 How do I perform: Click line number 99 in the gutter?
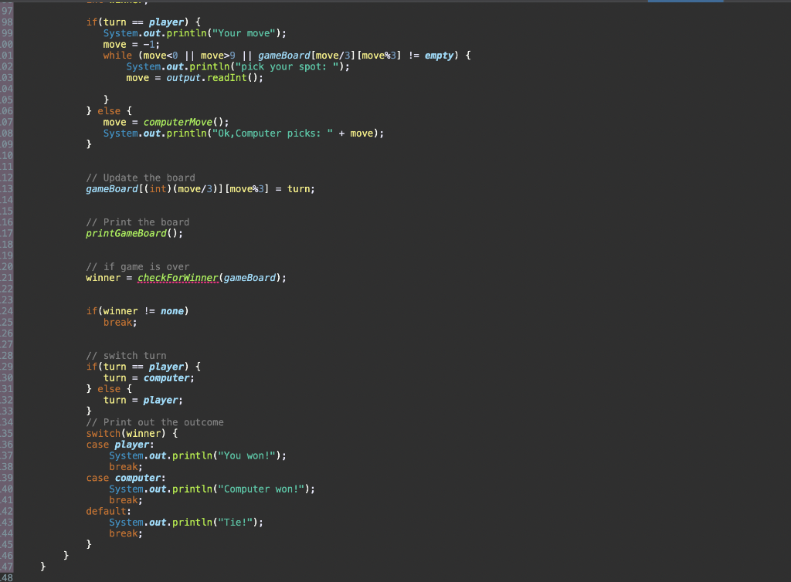coord(6,33)
